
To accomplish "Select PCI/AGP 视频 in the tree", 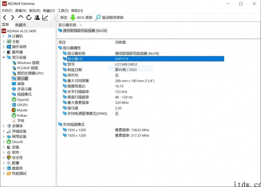I will coord(28,68).
